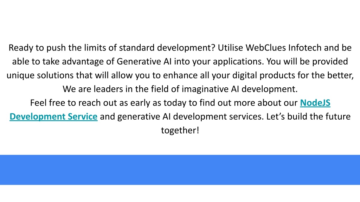Click the blue footer banner

click(180, 170)
